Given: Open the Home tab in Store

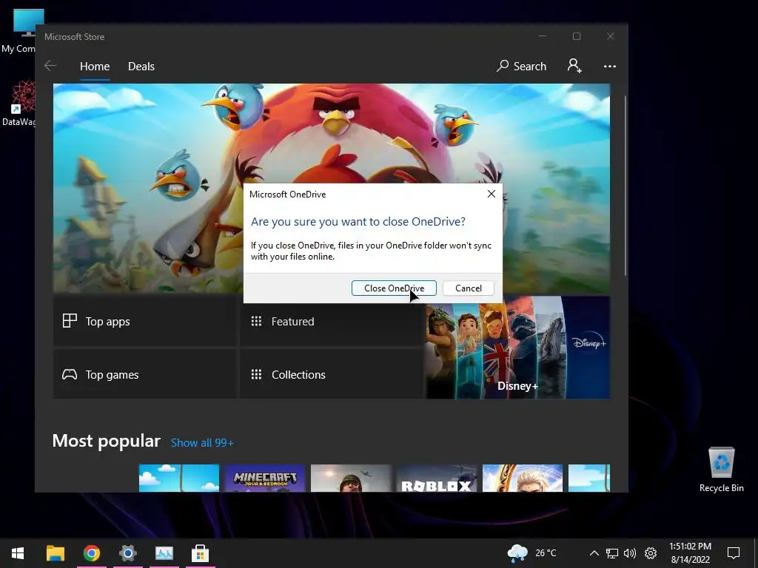Looking at the screenshot, I should point(95,66).
